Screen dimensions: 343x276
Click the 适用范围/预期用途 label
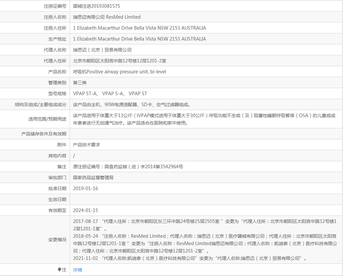tap(47, 119)
